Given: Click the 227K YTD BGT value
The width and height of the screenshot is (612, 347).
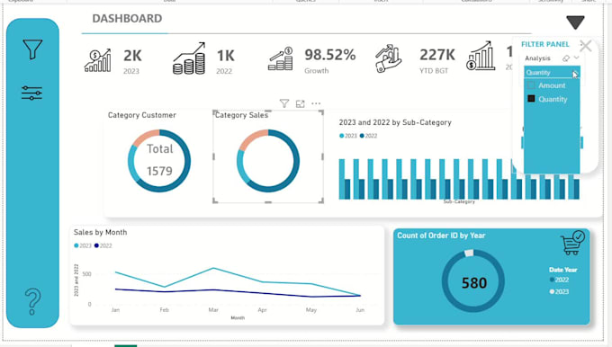Looking at the screenshot, I should pos(437,55).
